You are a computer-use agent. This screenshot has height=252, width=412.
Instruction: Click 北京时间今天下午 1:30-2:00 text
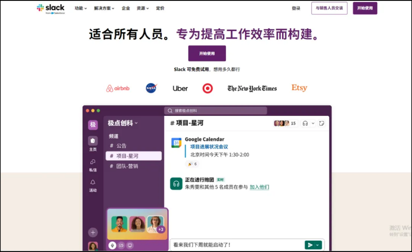(x=219, y=154)
